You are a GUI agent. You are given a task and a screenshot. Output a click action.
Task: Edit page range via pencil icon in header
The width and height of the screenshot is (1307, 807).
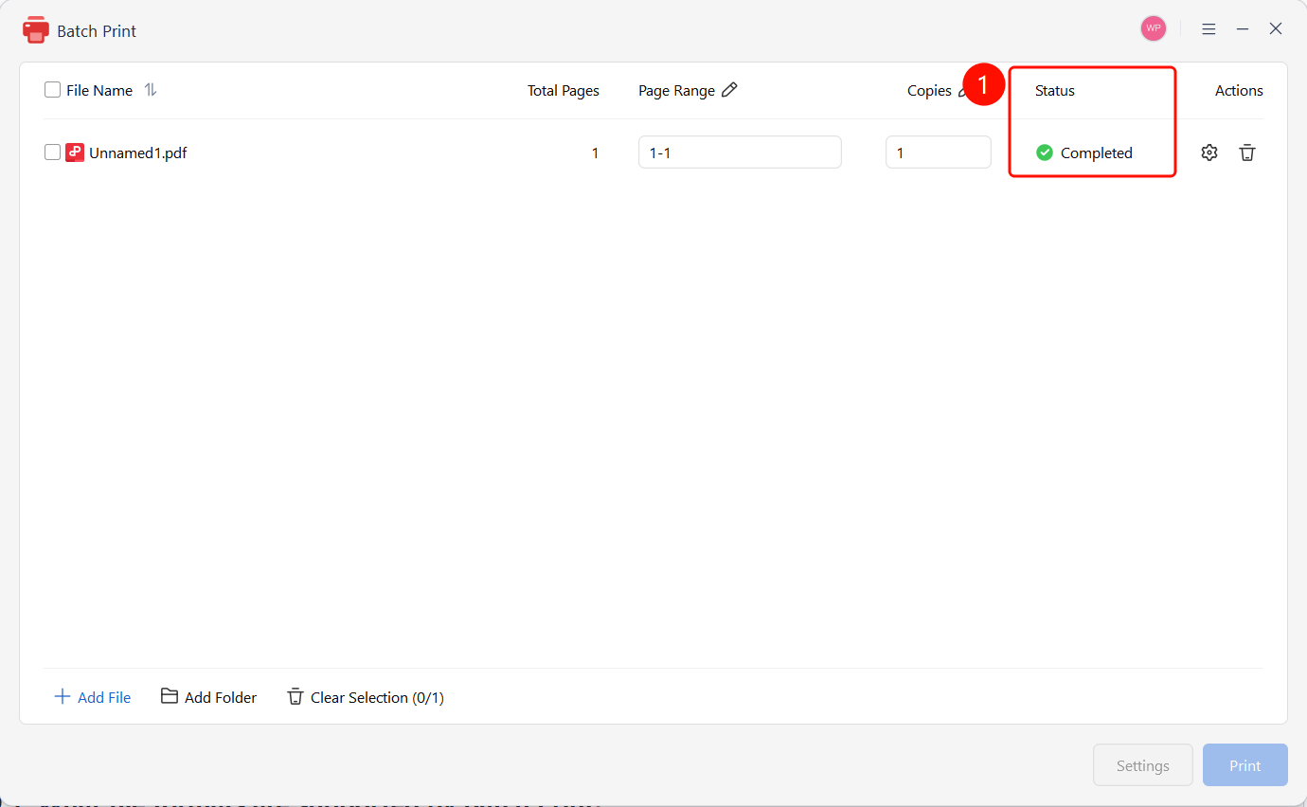[729, 90]
